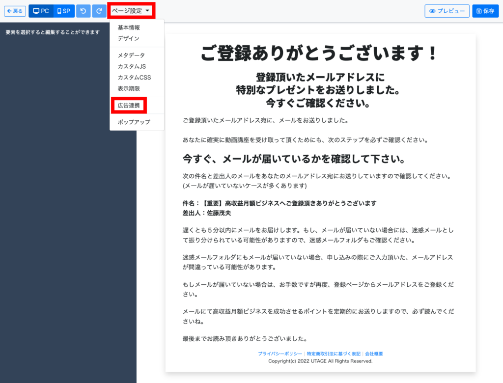Click 特定商取引法に基づく表記 footer link
This screenshot has height=383, width=503.
point(334,354)
